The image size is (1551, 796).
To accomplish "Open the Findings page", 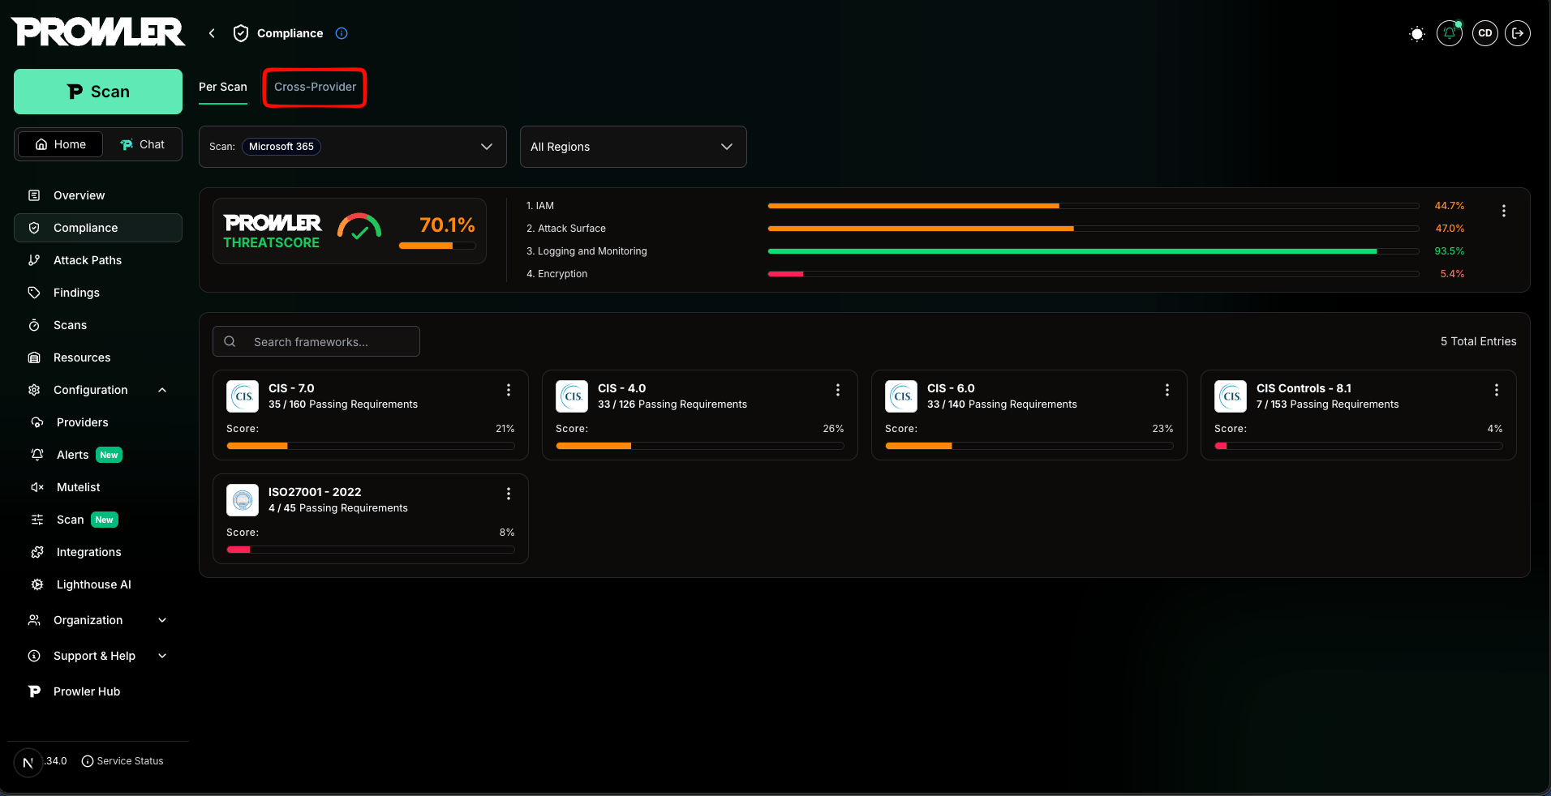I will [x=98, y=293].
